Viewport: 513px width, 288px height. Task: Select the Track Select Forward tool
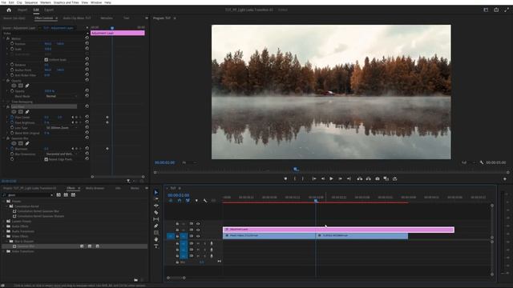(156, 199)
